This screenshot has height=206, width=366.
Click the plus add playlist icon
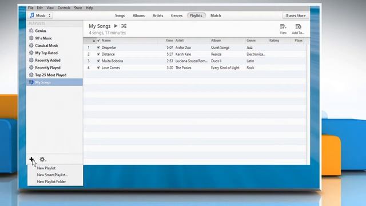pyautogui.click(x=31, y=159)
